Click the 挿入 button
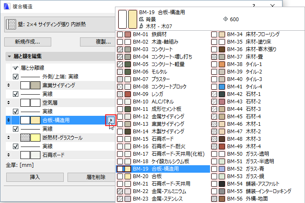 35,177
